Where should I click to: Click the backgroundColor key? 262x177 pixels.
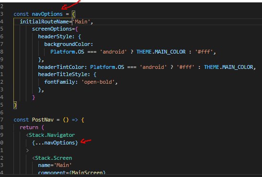click(67, 44)
